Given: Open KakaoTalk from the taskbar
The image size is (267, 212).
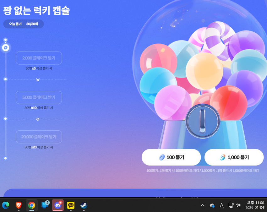Looking at the screenshot, I should (x=71, y=205).
